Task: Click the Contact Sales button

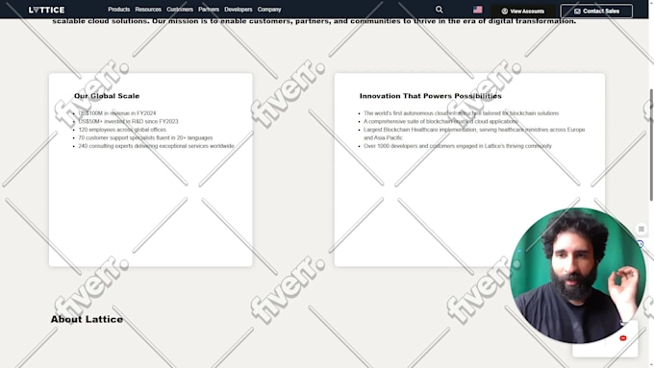Action: click(x=596, y=12)
